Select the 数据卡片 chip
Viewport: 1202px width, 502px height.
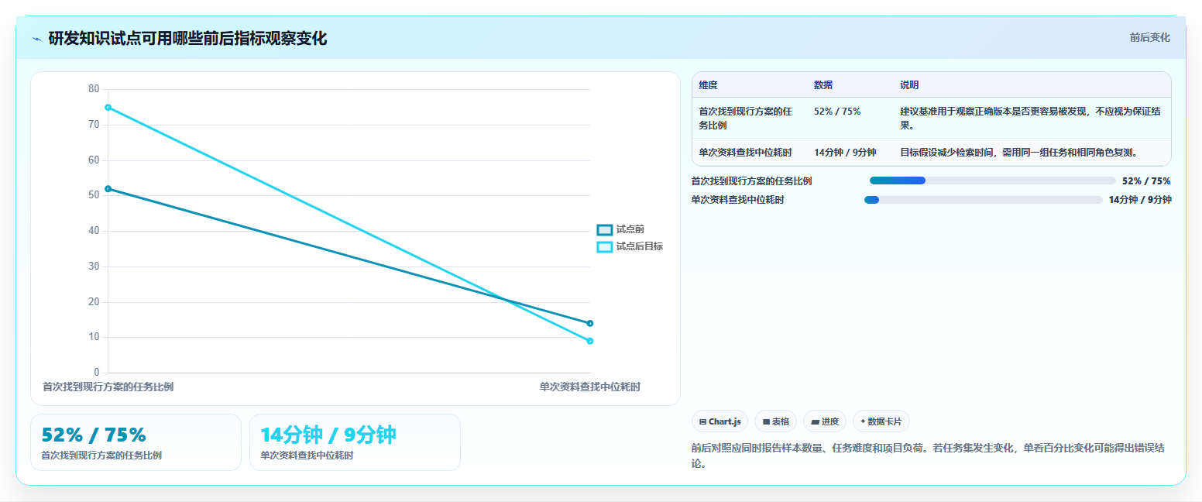pos(881,421)
